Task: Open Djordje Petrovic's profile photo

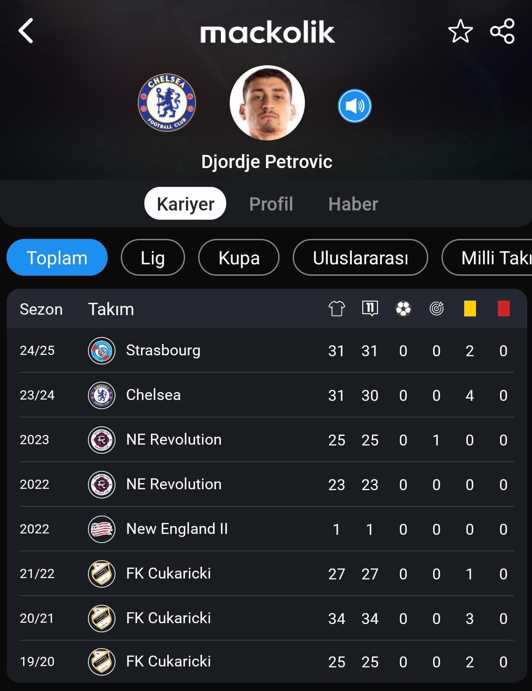Action: 267,103
